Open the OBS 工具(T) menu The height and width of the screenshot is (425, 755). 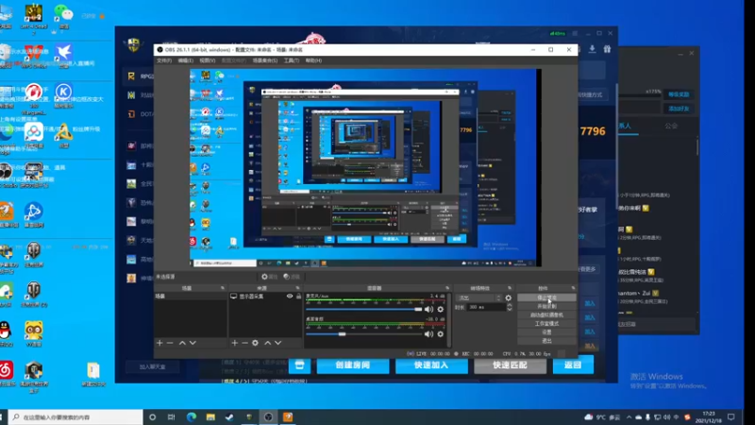[x=292, y=60]
